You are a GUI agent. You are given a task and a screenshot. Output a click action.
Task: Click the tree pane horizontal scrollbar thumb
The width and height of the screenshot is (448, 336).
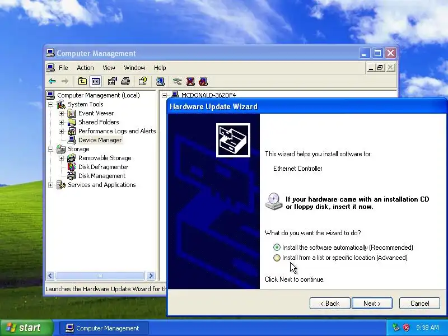point(100,276)
